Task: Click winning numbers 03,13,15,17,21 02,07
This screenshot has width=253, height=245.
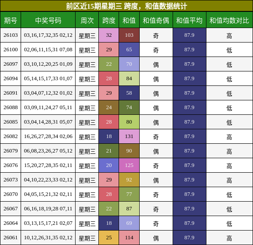Action: [x=48, y=223]
